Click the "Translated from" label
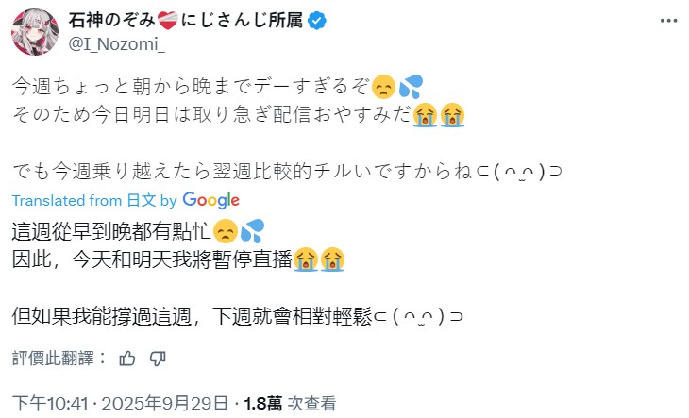Viewport: 689px width, 418px height. 67,200
